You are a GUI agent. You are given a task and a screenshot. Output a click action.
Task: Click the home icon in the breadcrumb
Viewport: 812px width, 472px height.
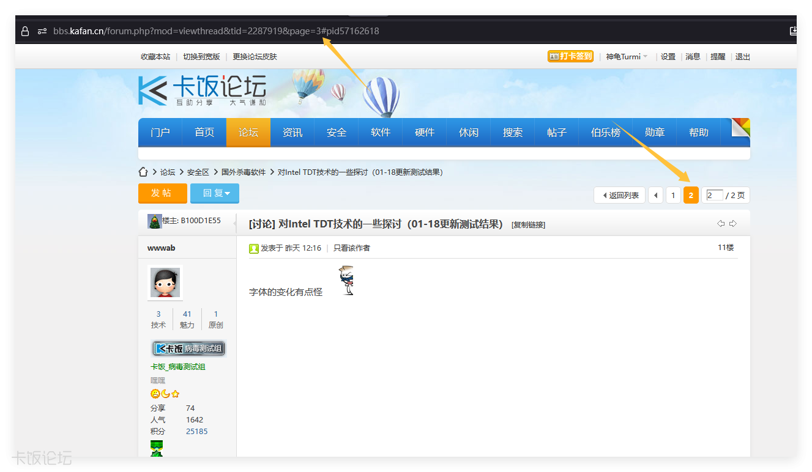(x=143, y=172)
